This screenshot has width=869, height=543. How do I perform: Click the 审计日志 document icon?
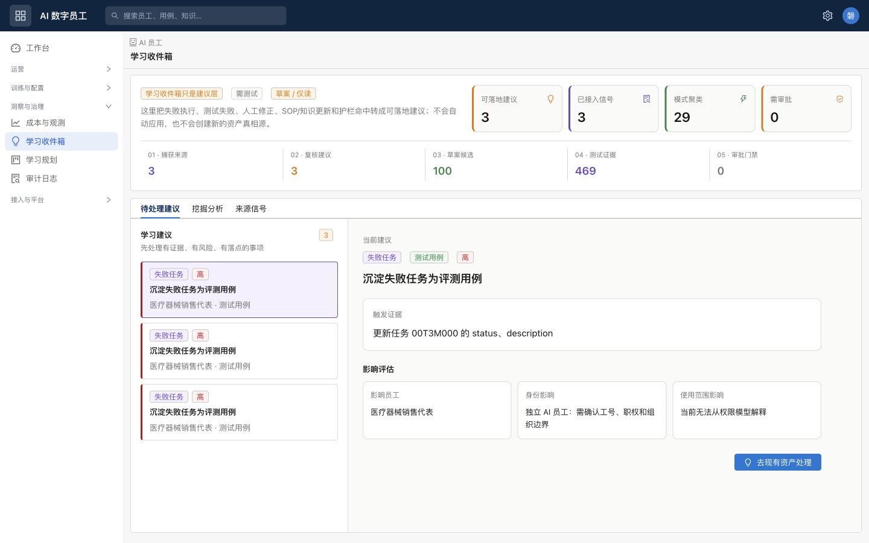pyautogui.click(x=16, y=179)
